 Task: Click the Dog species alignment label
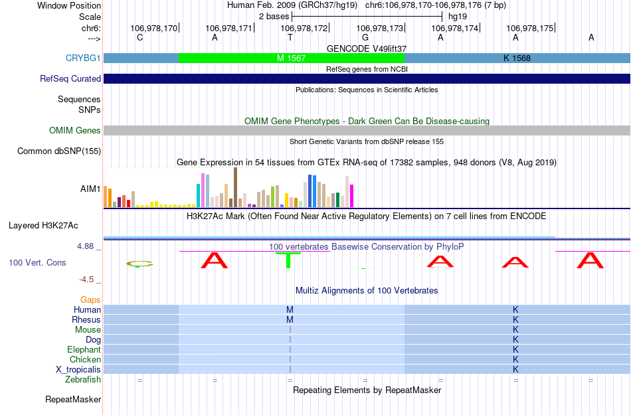[93, 340]
